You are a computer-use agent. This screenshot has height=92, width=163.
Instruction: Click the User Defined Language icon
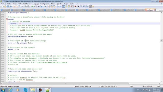click(x=66, y=6)
